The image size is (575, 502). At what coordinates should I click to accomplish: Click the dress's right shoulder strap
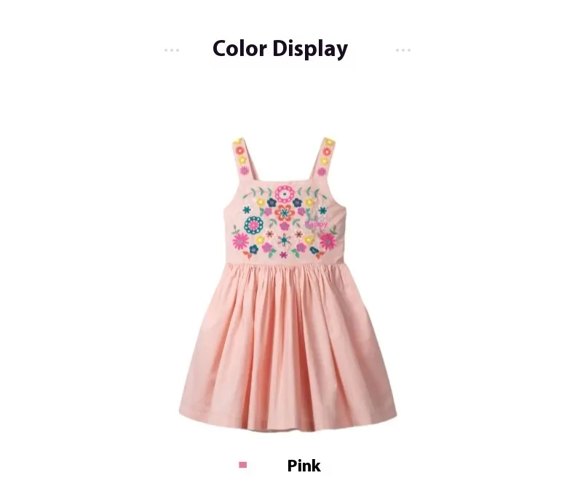[322, 159]
